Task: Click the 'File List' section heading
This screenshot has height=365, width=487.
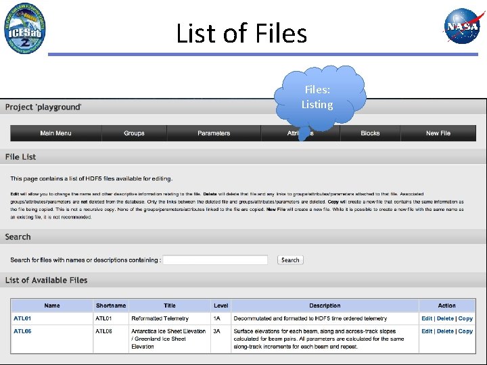Action: [x=20, y=157]
